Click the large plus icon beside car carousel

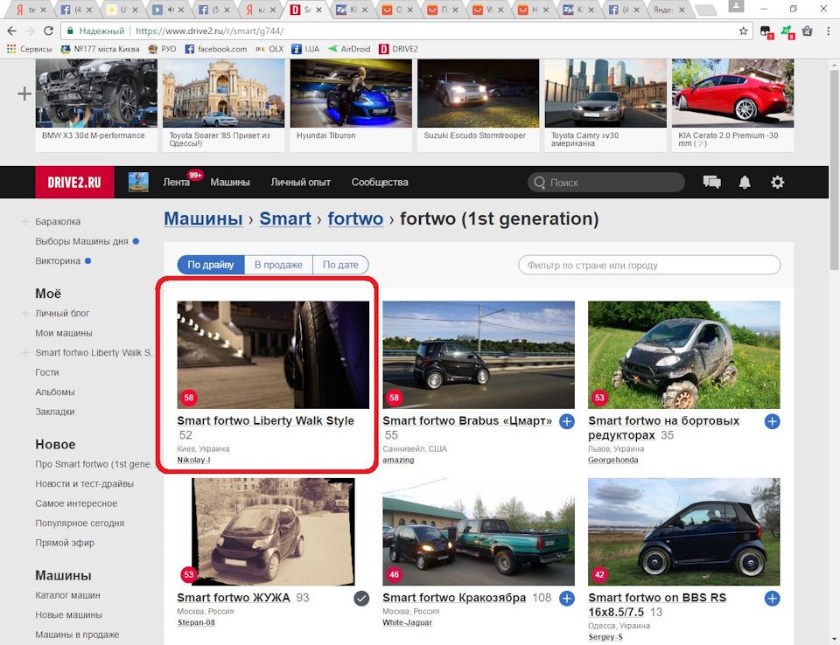24,94
